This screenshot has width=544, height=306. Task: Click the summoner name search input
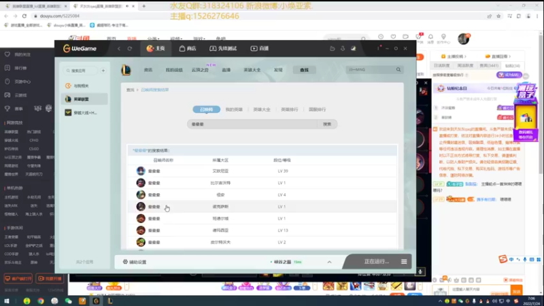[252, 124]
